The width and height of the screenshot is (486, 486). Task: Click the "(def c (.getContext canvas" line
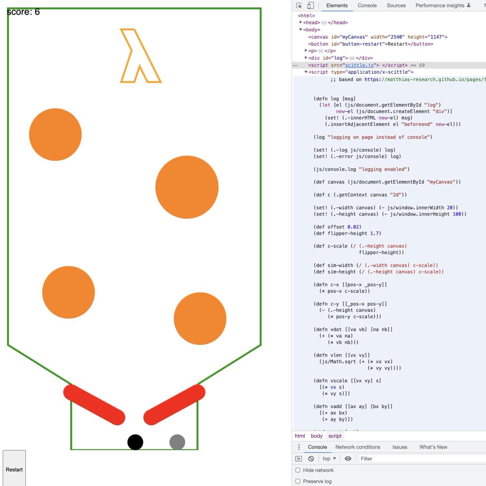[360, 195]
